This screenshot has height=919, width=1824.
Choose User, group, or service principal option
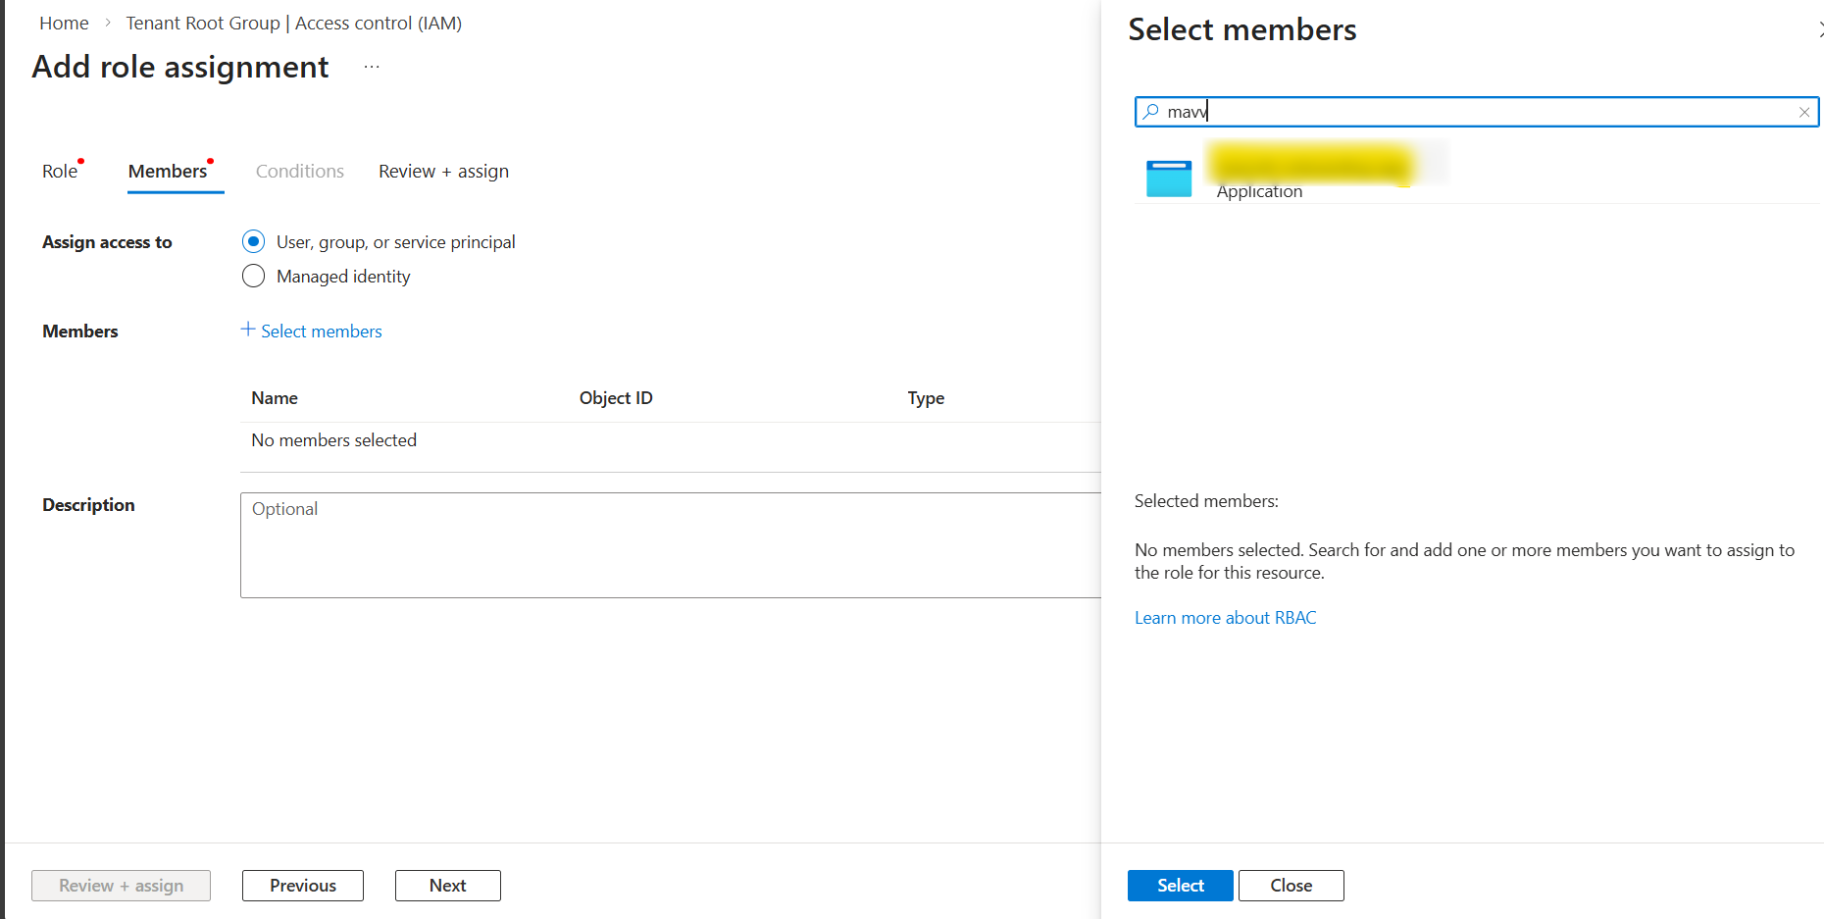click(253, 241)
